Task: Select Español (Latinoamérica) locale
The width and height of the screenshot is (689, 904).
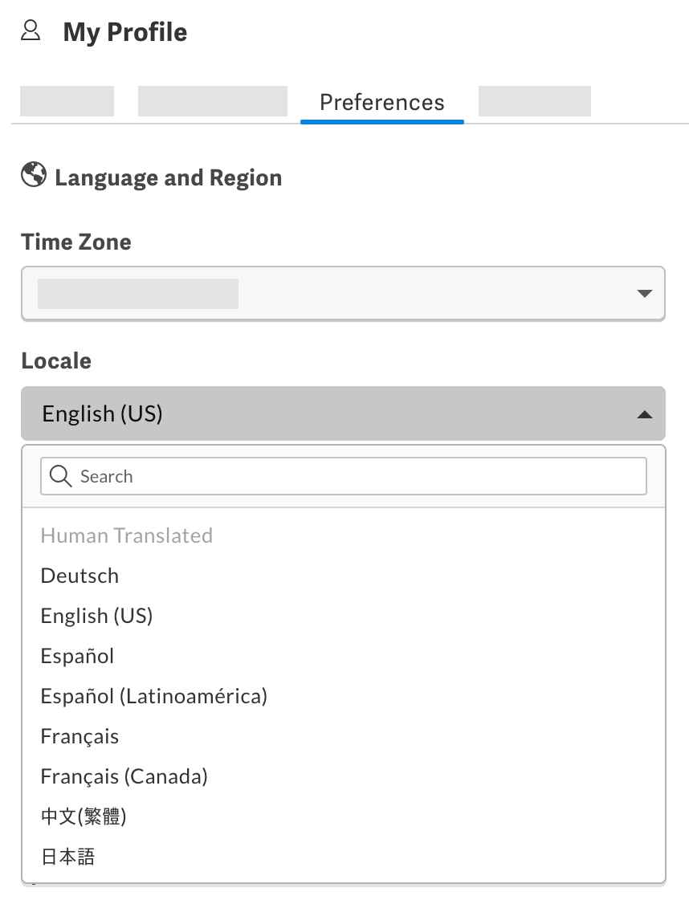Action: pos(153,696)
